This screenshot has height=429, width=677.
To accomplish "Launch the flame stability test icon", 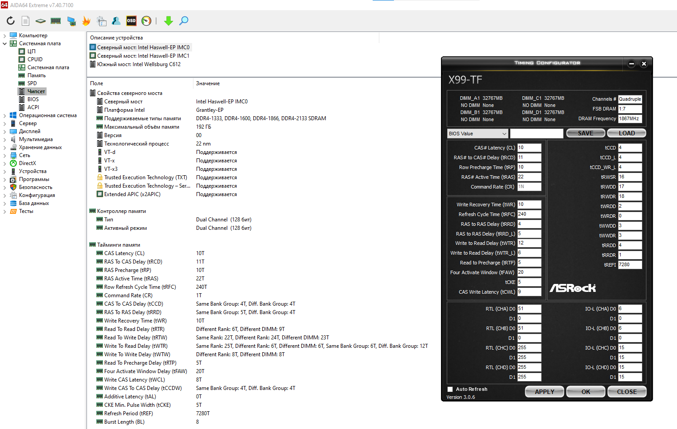I will click(86, 20).
